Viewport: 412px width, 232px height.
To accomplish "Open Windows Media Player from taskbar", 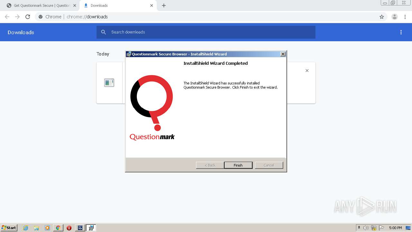I will (47, 228).
